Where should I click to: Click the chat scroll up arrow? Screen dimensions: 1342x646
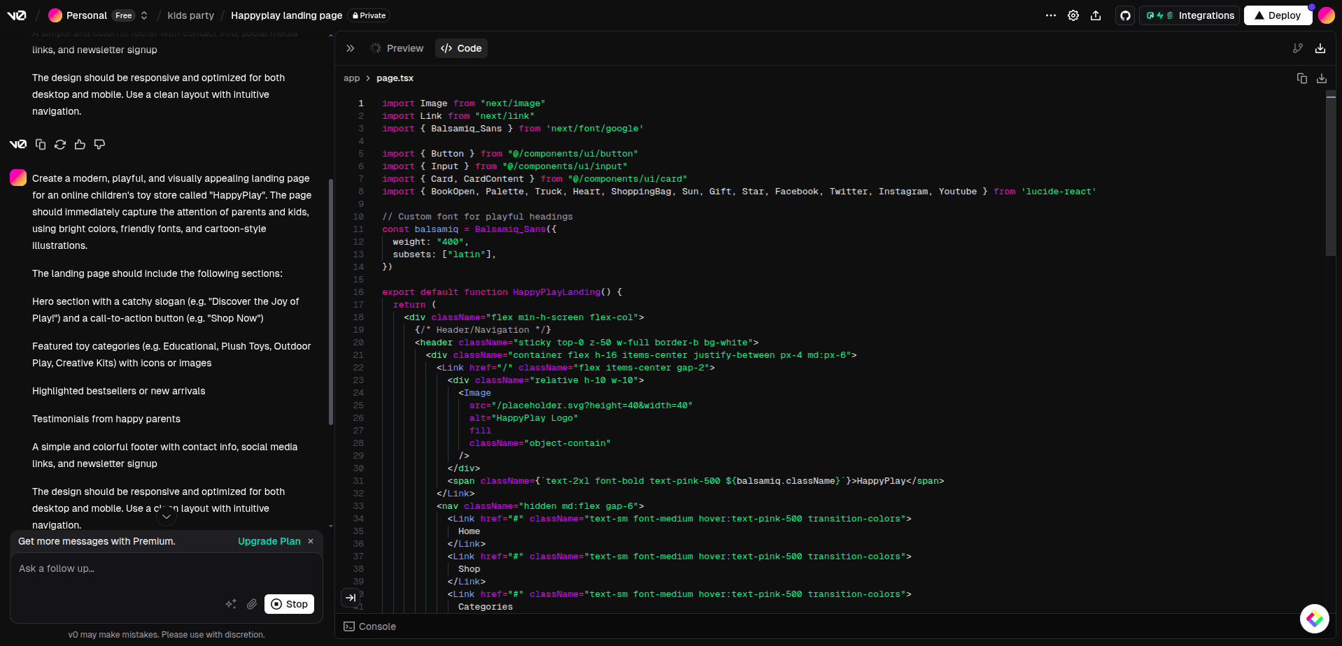331,35
